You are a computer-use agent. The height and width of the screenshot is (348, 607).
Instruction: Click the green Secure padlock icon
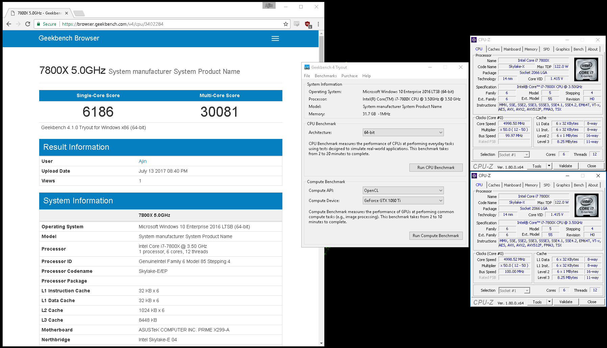click(39, 24)
